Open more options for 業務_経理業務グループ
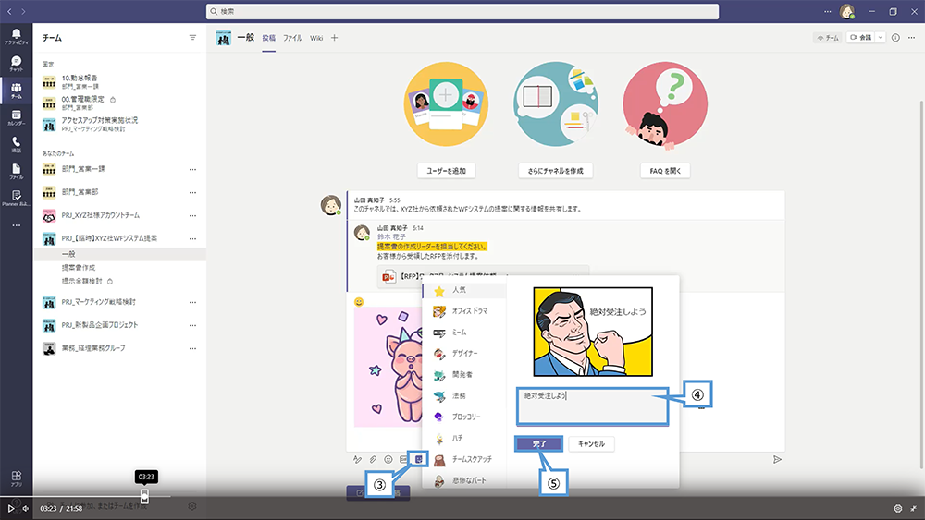925x520 pixels. pos(193,348)
